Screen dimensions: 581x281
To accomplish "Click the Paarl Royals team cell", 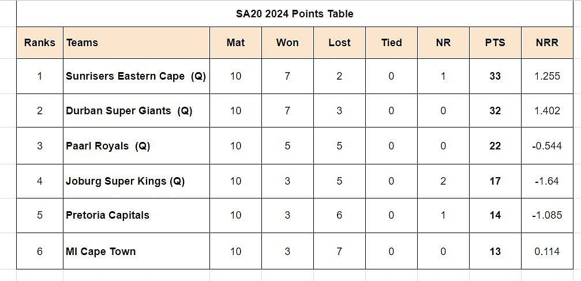I will [x=136, y=145].
